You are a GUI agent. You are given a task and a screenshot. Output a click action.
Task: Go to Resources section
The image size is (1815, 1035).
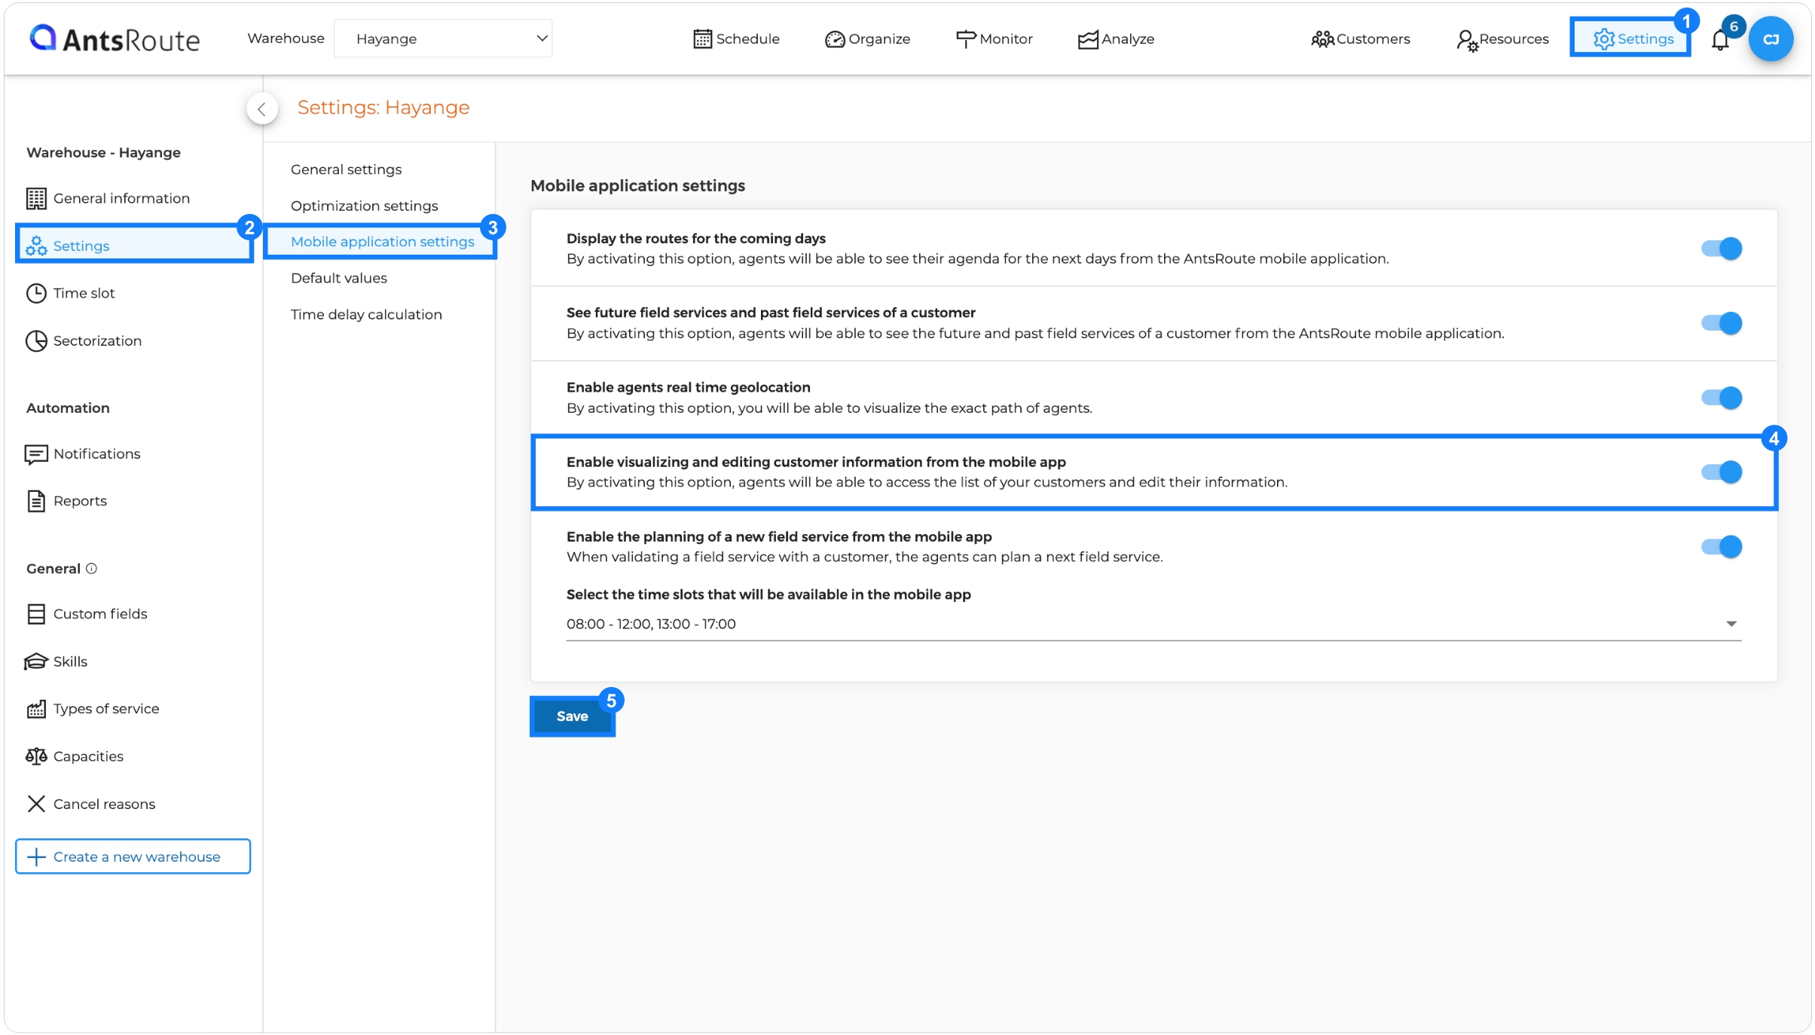pos(1502,39)
